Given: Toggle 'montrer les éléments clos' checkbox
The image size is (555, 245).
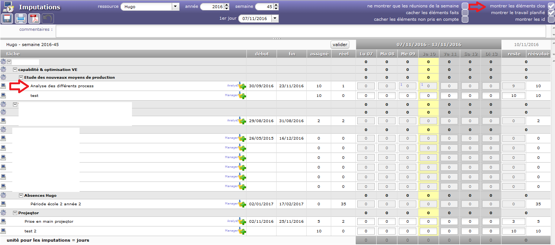Looking at the screenshot, I should (551, 6).
